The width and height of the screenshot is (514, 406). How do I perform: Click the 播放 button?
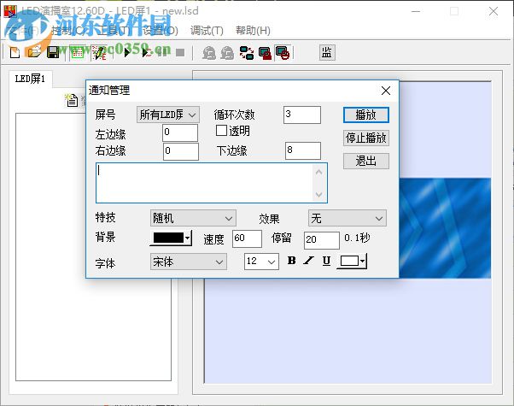366,115
